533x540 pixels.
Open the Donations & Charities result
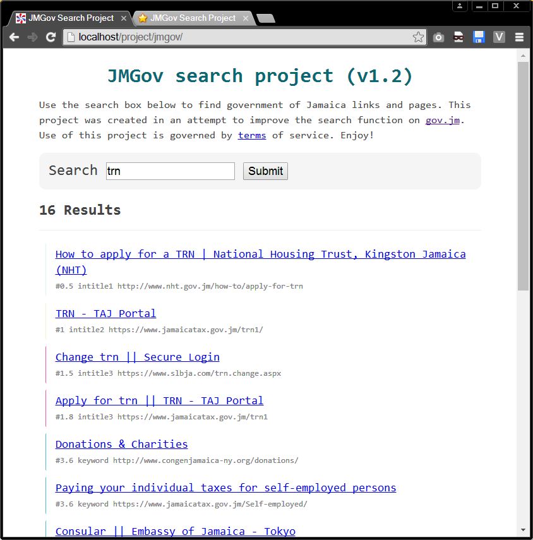click(x=121, y=444)
